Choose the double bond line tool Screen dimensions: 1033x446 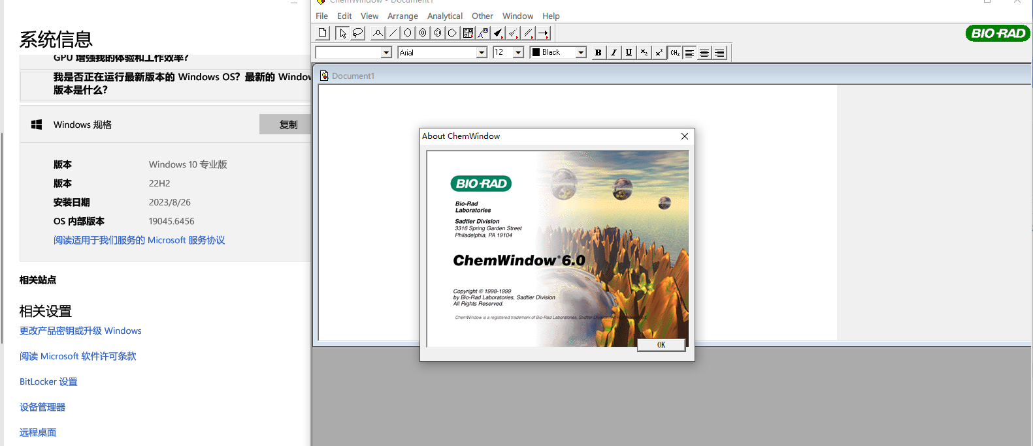[528, 33]
